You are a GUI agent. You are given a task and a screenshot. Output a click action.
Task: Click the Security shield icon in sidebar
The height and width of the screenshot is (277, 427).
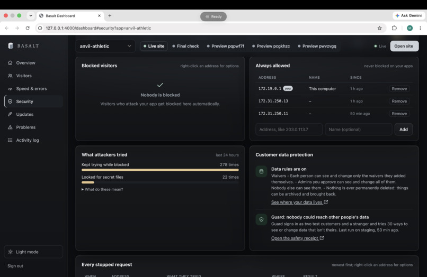click(10, 101)
